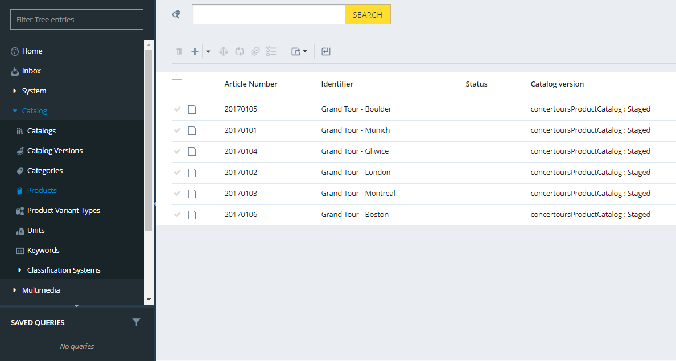Screen dimensions: 676x361
Task: Open the create-type dropdown arrow beside plus
Action: 208,51
